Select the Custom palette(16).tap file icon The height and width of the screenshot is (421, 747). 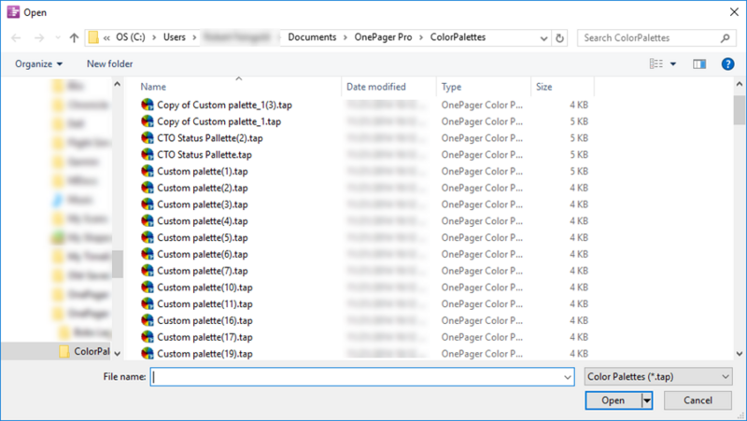(148, 320)
